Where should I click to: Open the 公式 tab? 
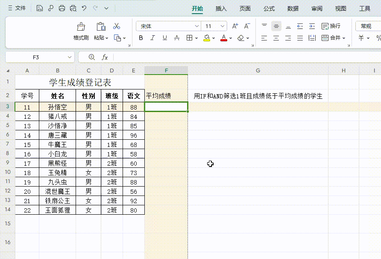269,9
